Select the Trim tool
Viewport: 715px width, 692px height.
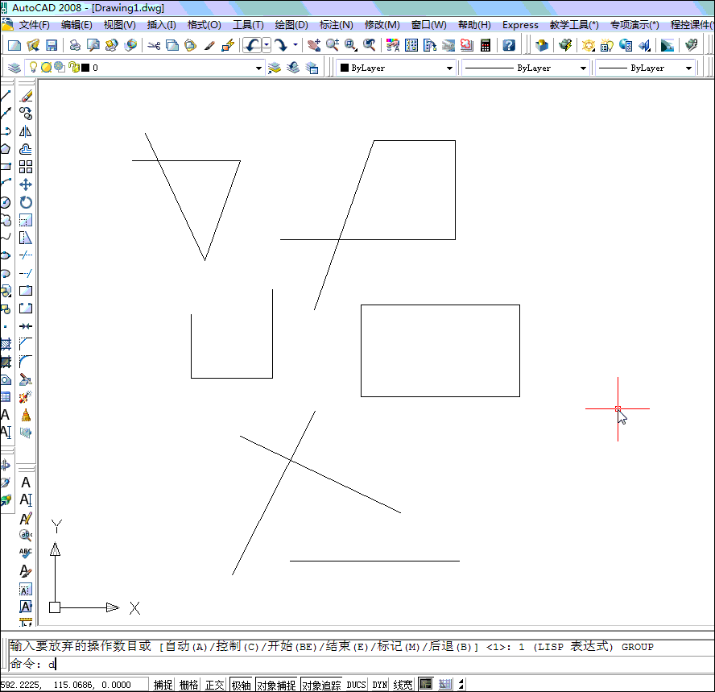click(26, 255)
